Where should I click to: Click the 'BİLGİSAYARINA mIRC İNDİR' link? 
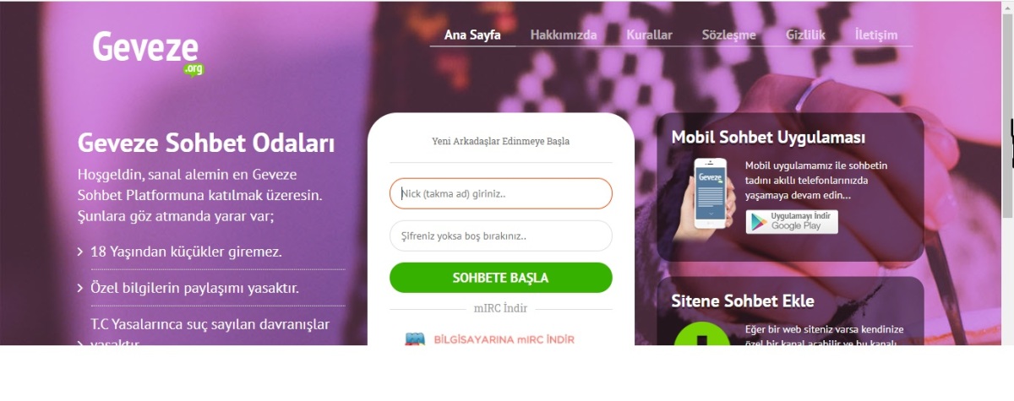504,339
